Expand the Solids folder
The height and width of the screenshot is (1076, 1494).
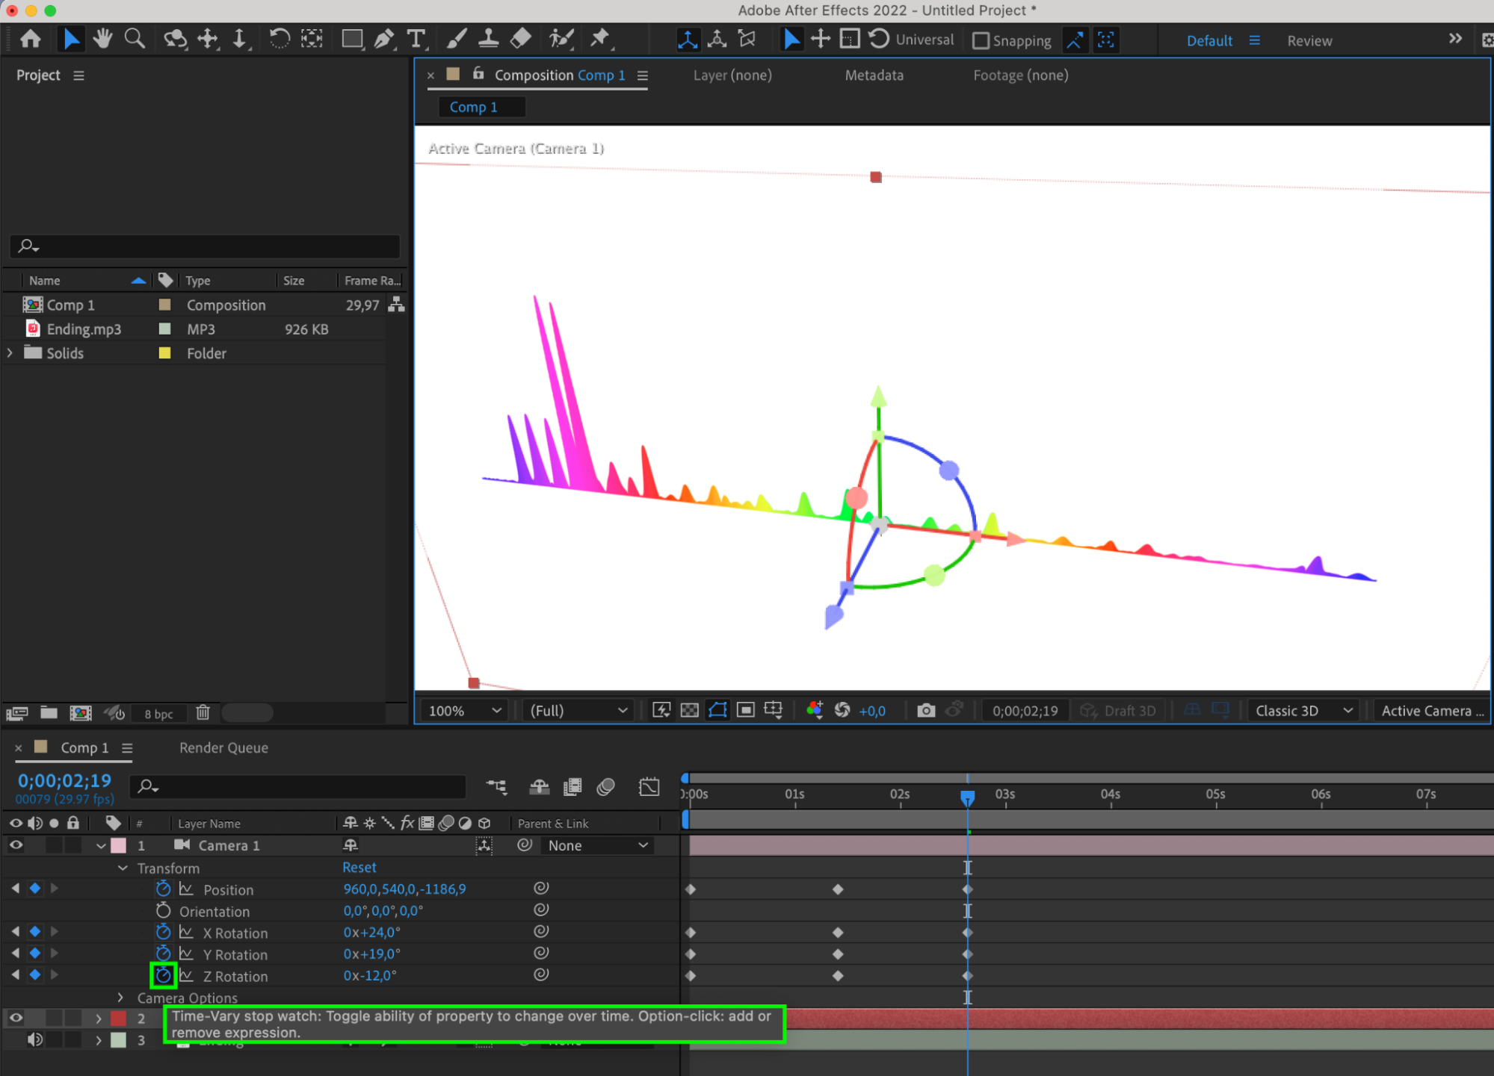[10, 353]
